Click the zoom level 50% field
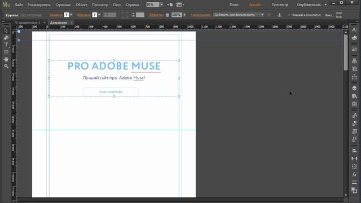This screenshot has height=203, width=361. point(153,5)
